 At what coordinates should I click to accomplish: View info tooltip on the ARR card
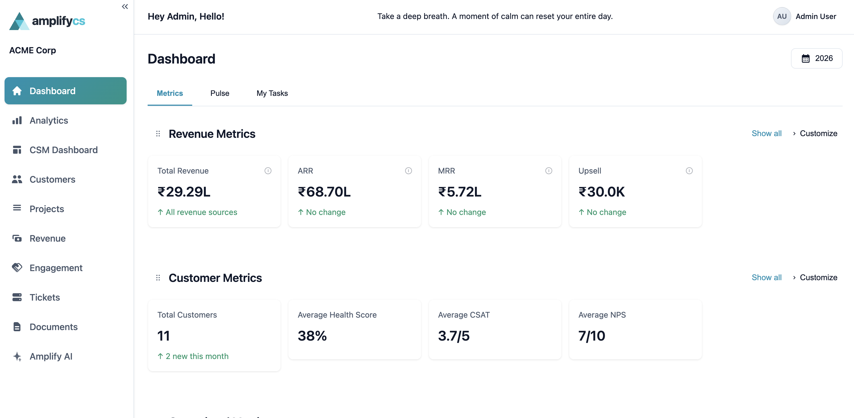pyautogui.click(x=408, y=171)
